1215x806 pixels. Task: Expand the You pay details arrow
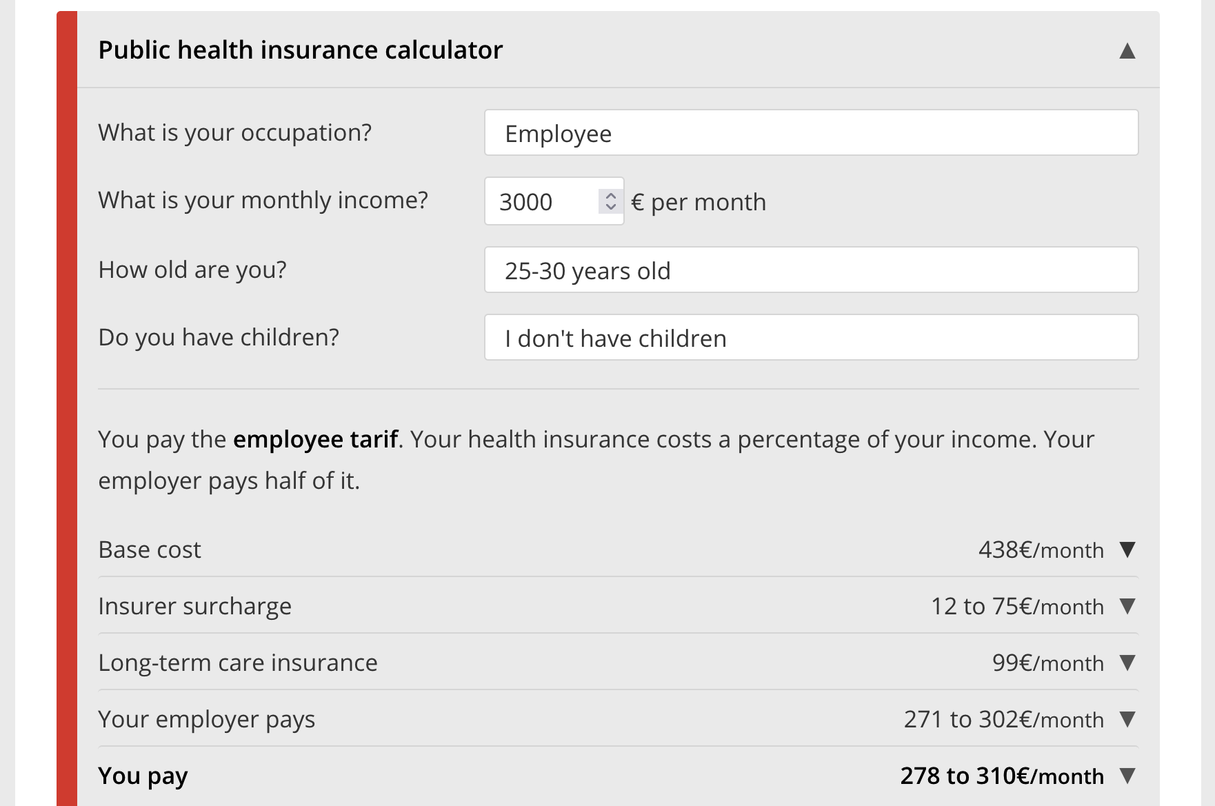[1127, 776]
